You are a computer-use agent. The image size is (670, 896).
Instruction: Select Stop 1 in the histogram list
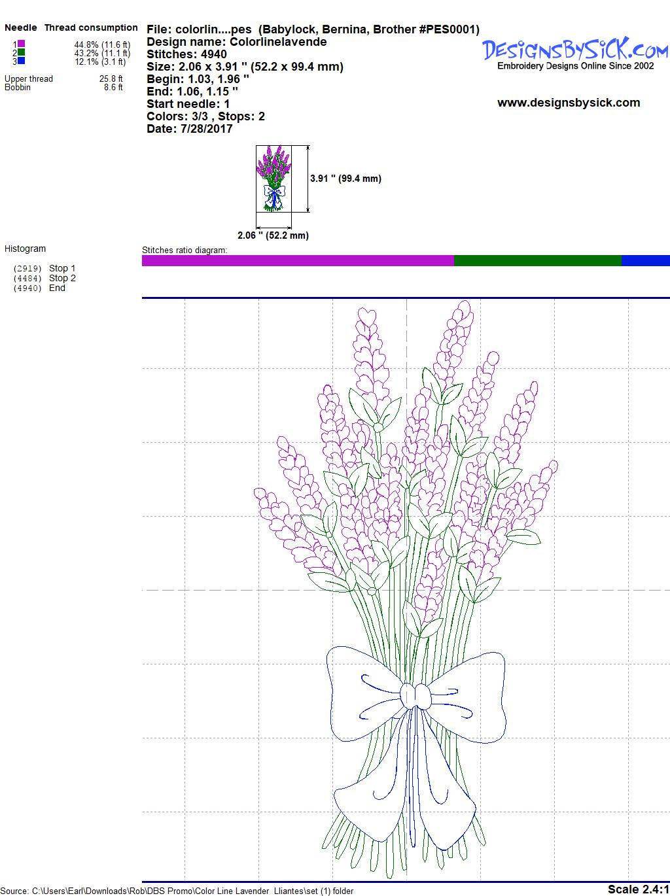coord(62,268)
